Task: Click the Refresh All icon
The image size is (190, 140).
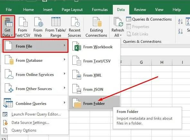Action: (118, 22)
